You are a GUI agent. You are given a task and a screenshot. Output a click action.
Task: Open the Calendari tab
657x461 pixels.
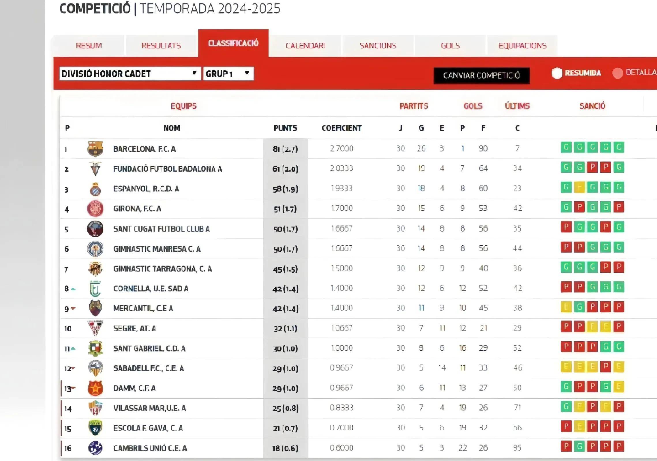pyautogui.click(x=306, y=46)
